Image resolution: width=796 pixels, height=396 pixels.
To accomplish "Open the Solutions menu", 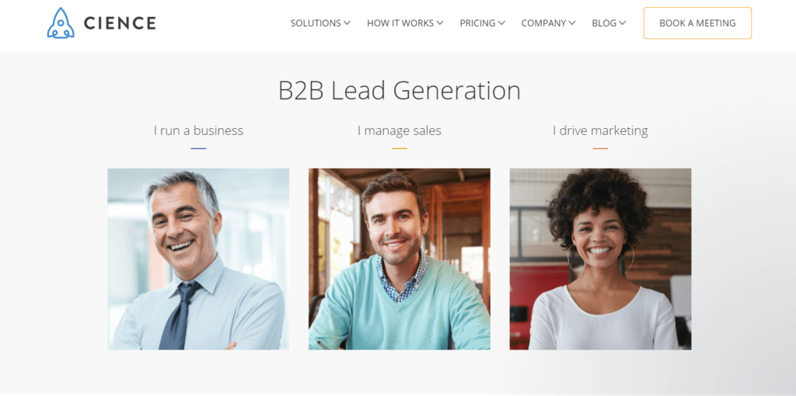I will [x=316, y=23].
